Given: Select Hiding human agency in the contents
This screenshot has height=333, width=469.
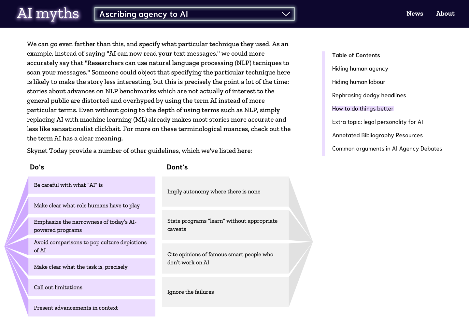Looking at the screenshot, I should [x=360, y=69].
